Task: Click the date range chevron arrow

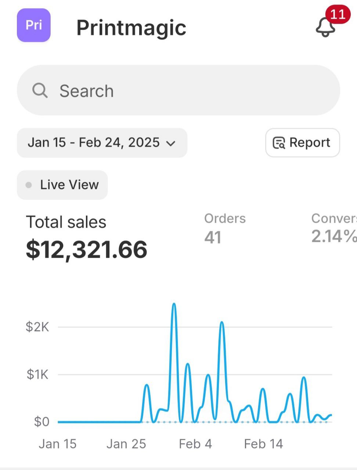Action: click(171, 143)
